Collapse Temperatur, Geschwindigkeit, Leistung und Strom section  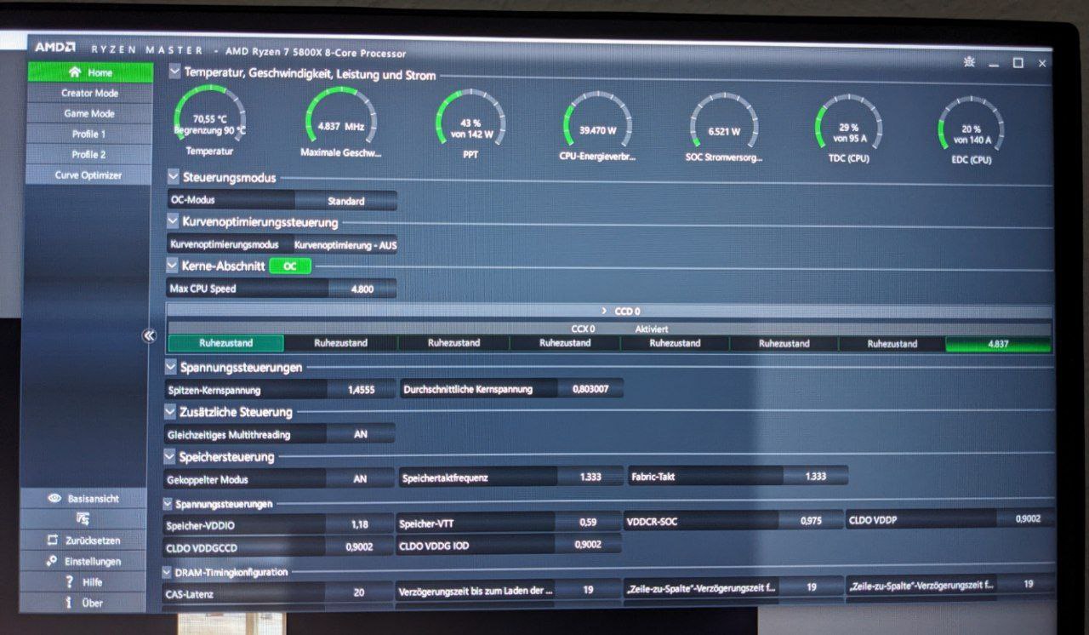coord(174,72)
